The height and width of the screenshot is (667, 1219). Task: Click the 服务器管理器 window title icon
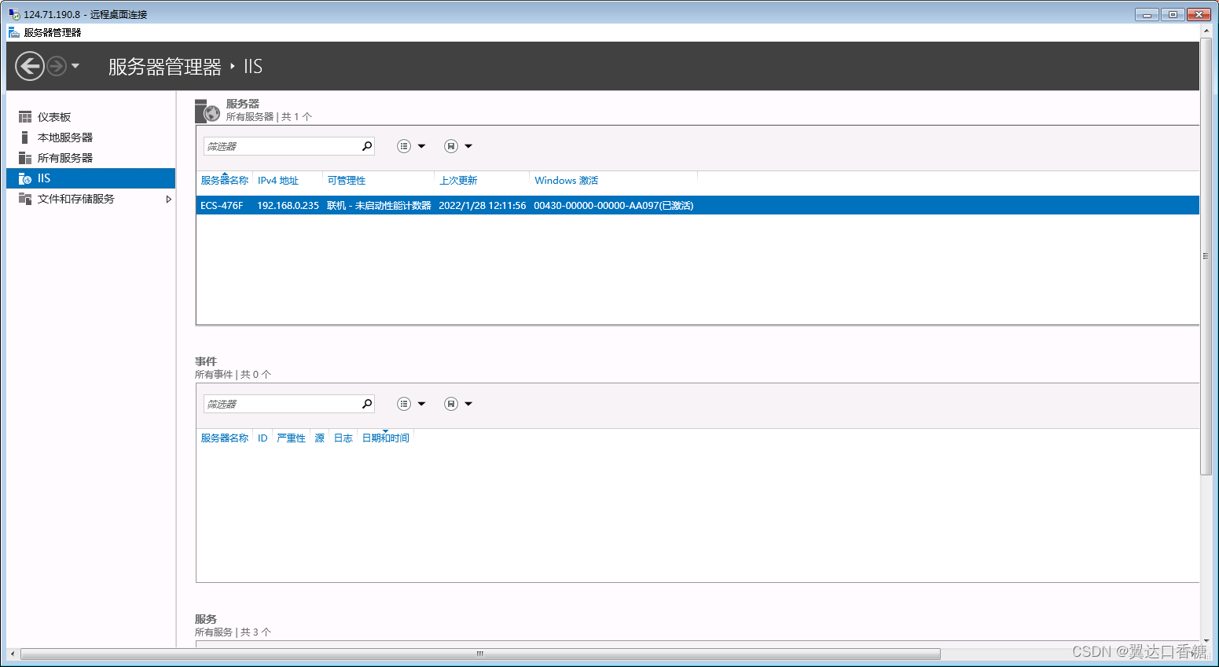point(14,32)
